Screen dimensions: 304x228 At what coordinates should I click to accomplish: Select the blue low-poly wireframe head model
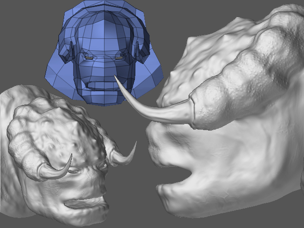(104, 52)
